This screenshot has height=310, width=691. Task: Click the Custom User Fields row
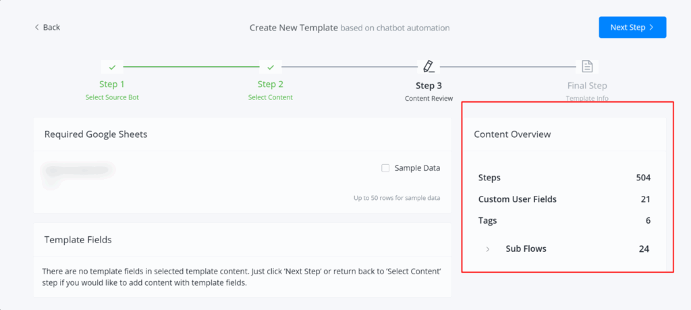(563, 199)
